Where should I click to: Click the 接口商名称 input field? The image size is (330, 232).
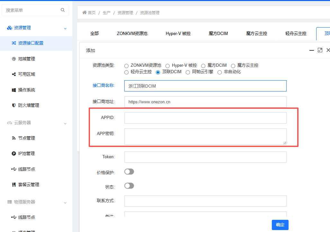(205, 86)
